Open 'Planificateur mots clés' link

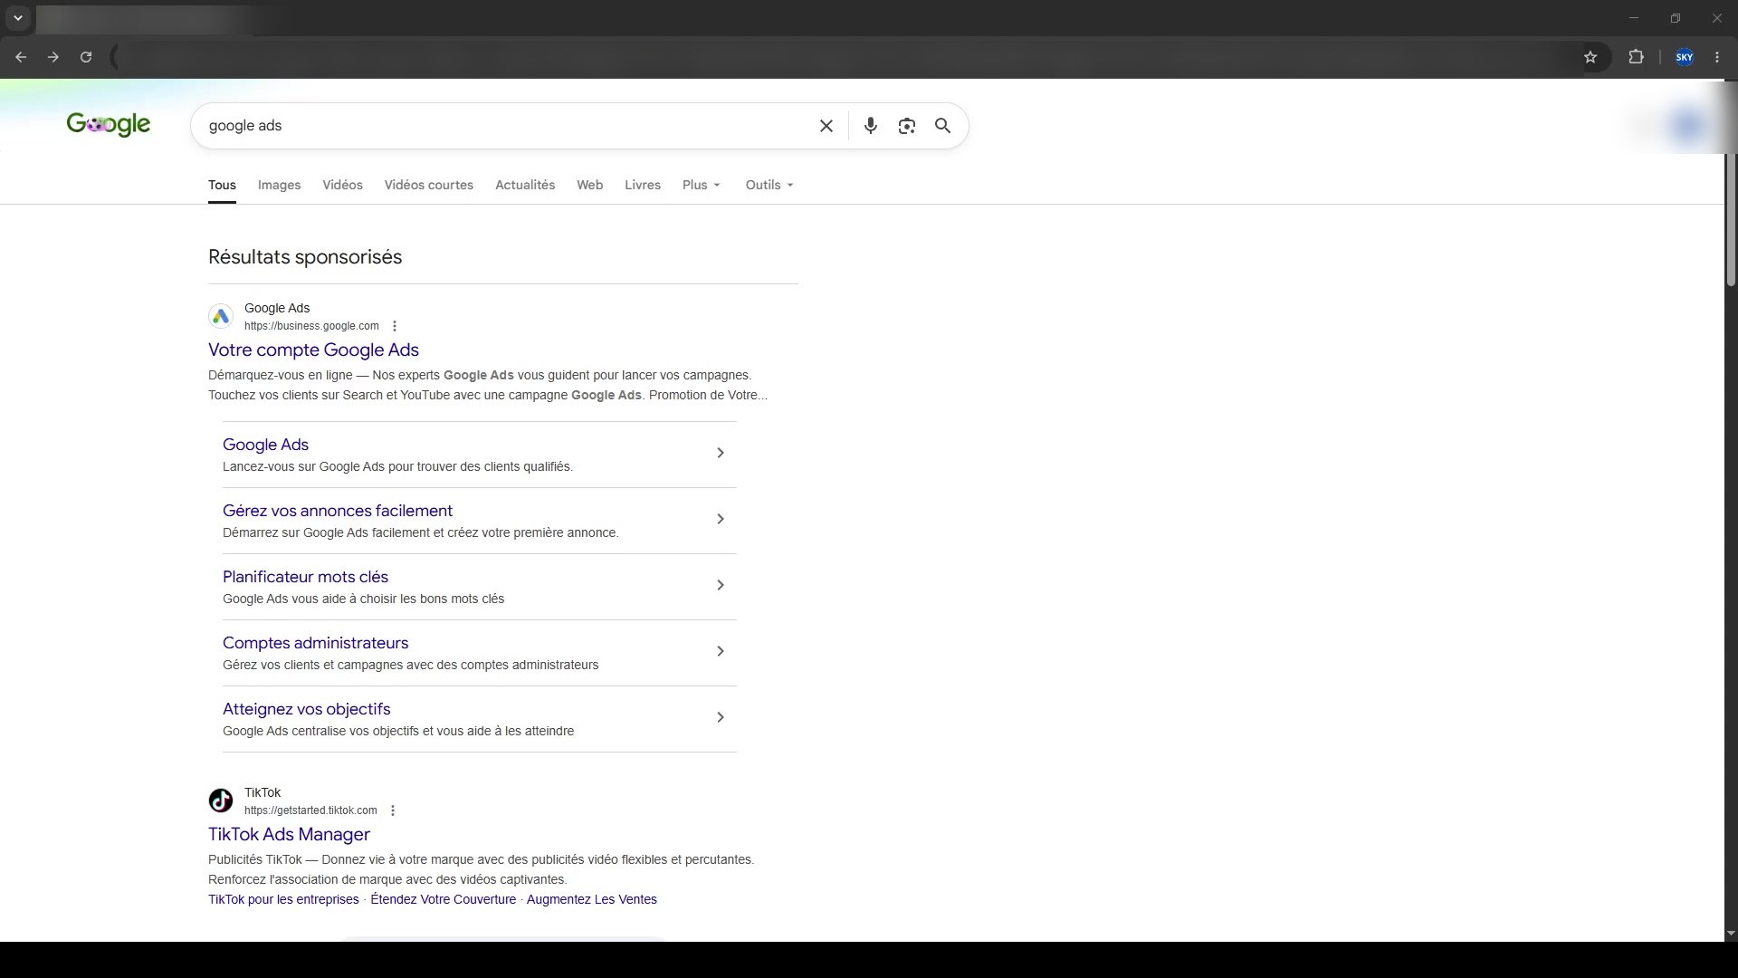[305, 577]
